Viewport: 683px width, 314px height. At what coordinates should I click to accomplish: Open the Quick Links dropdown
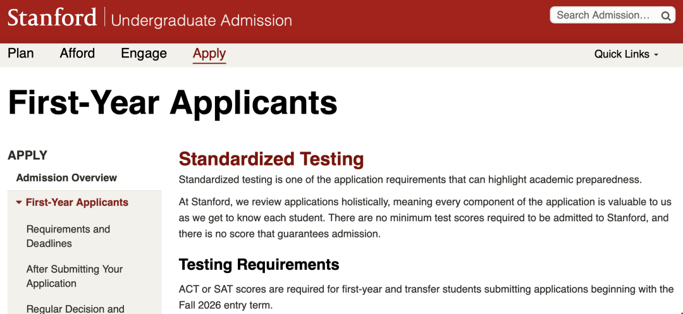pos(626,54)
